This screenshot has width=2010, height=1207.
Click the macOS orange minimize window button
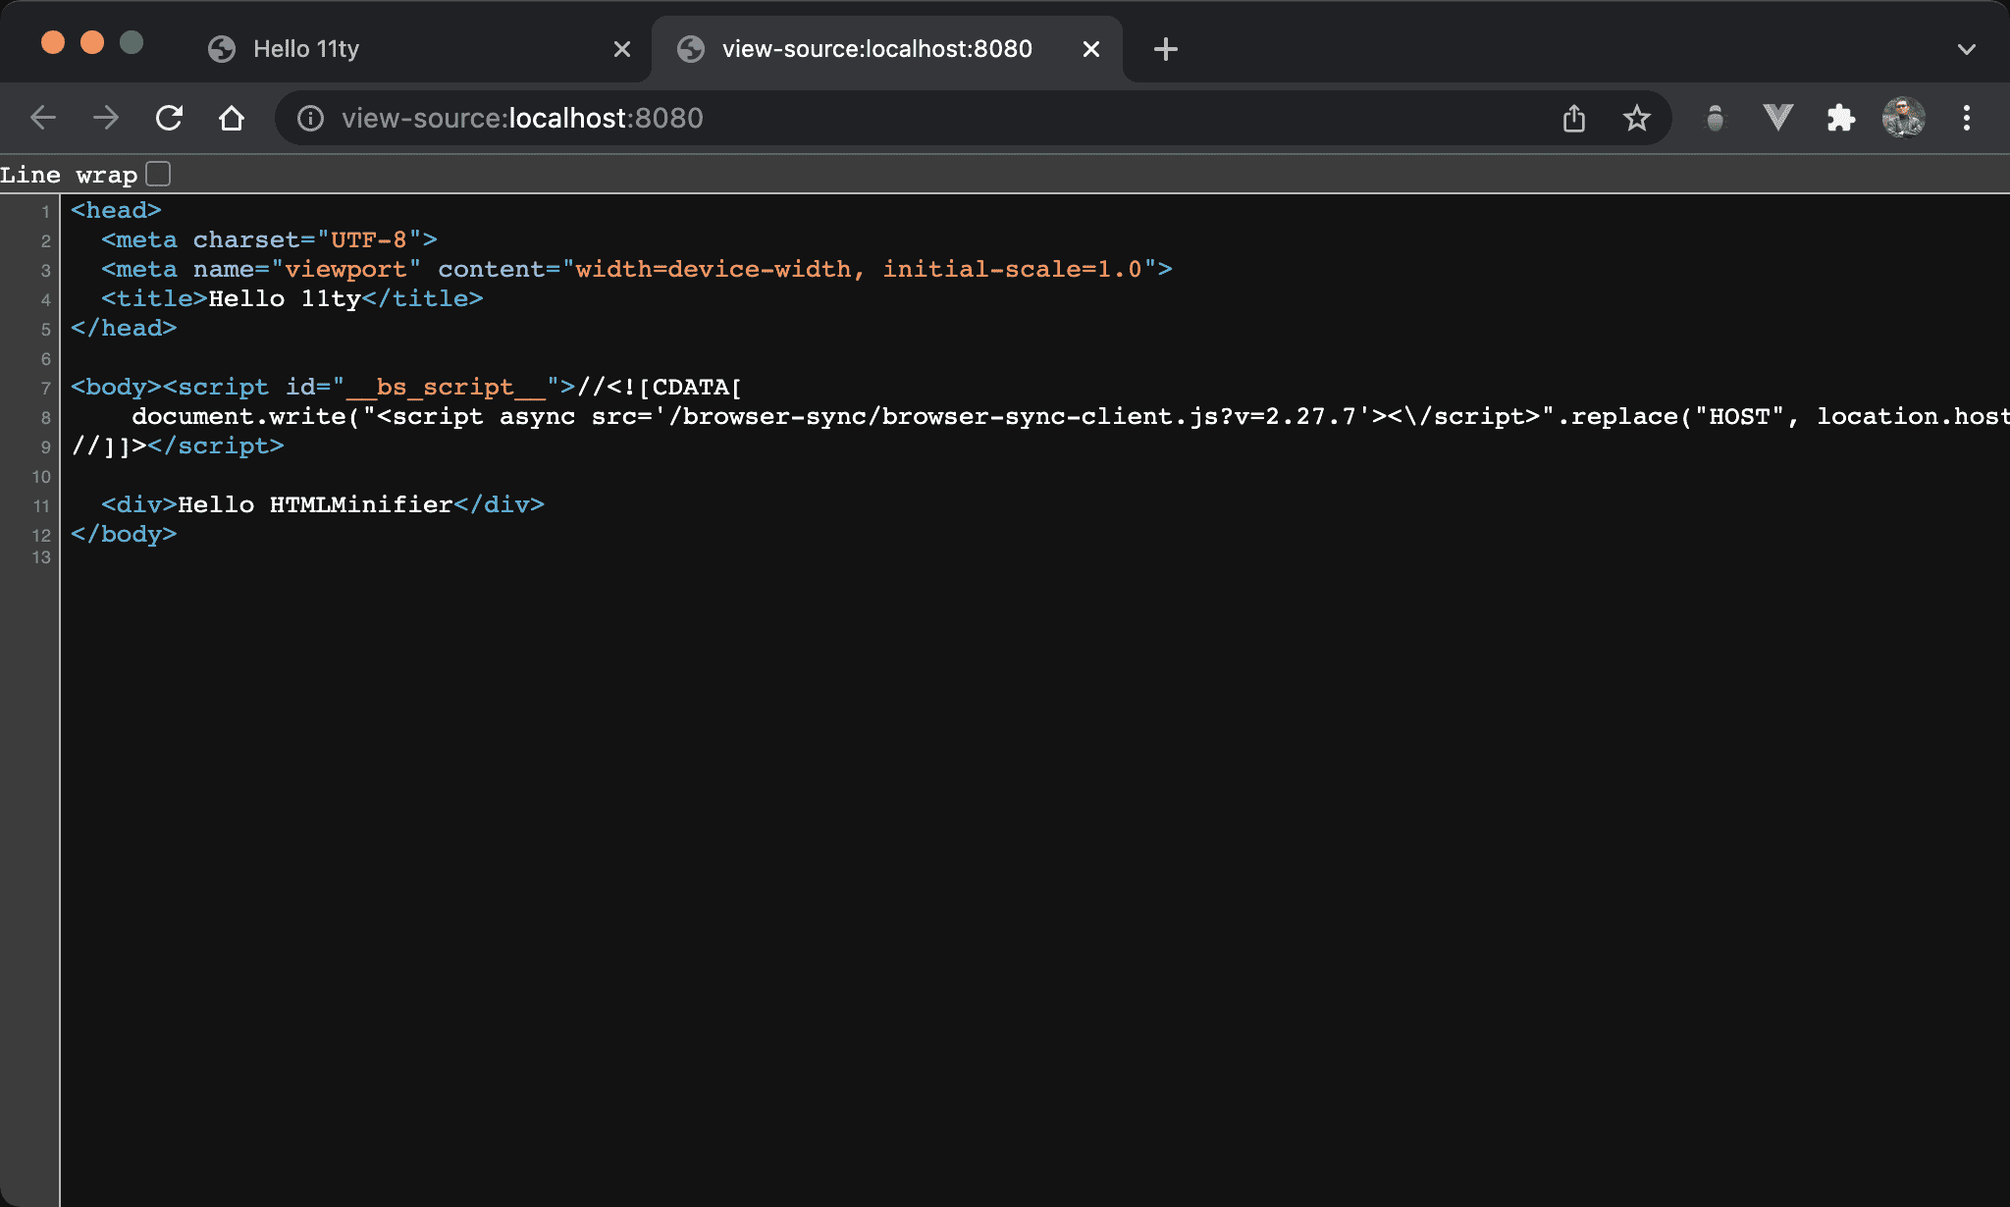click(x=92, y=42)
